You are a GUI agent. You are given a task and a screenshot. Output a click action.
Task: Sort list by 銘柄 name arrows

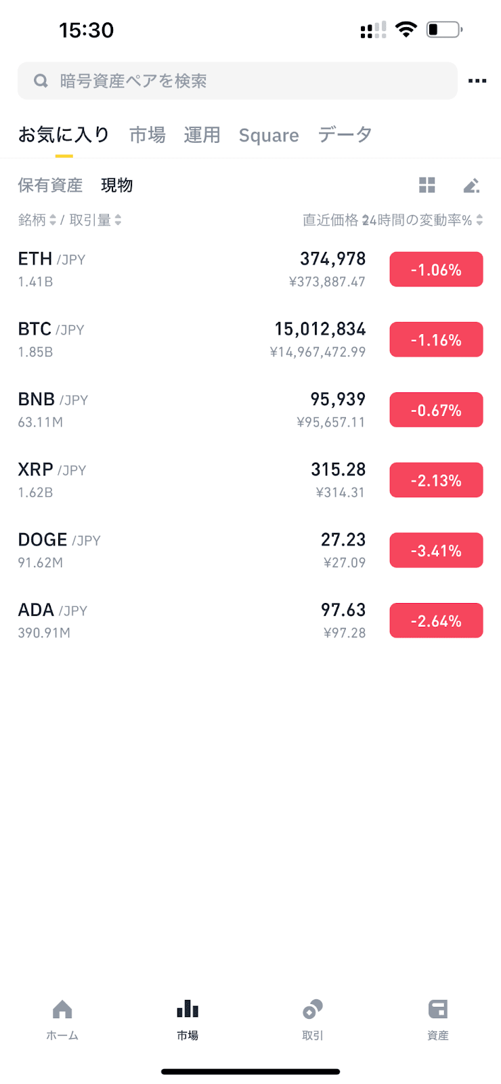(52, 220)
